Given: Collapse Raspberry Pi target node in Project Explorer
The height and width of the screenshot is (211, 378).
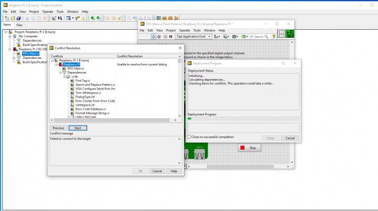Looking at the screenshot, I should pyautogui.click(x=10, y=49).
